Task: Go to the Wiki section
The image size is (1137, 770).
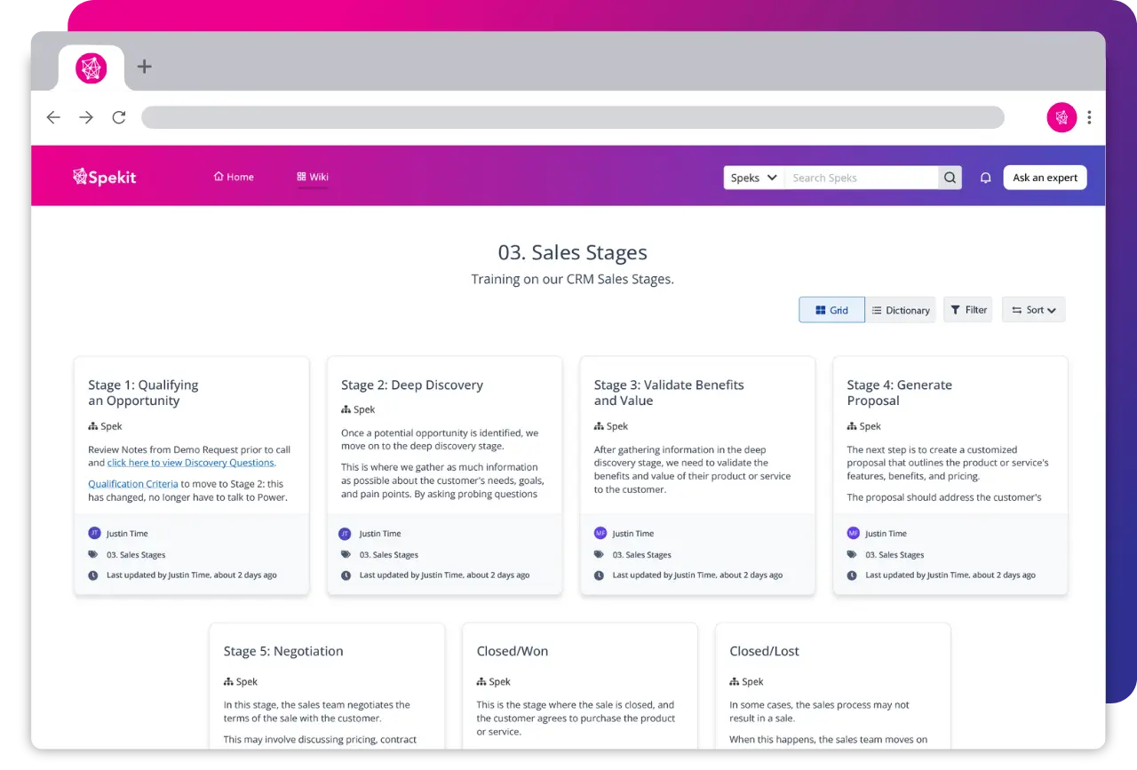Action: point(312,177)
